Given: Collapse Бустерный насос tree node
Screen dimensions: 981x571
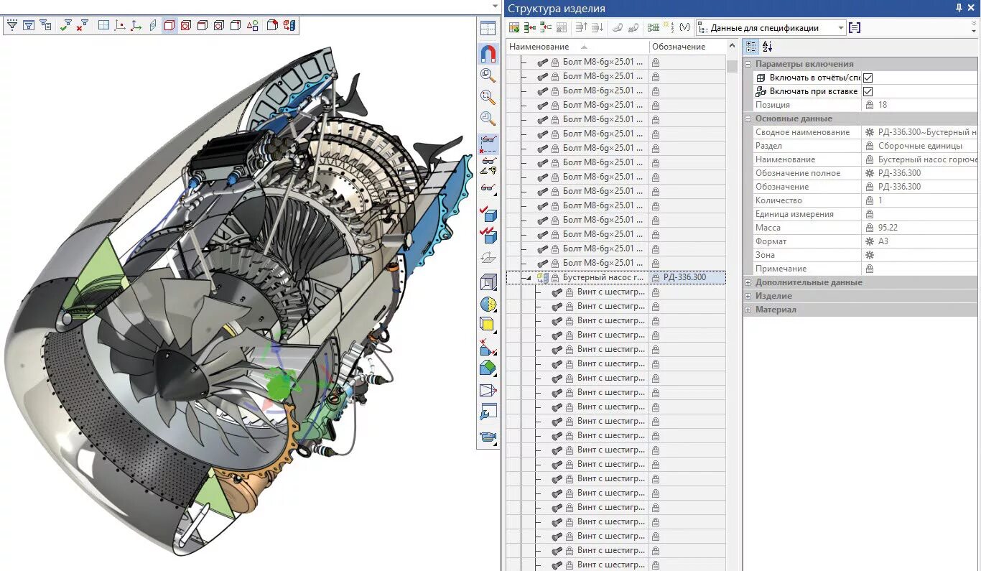Looking at the screenshot, I should [x=529, y=277].
